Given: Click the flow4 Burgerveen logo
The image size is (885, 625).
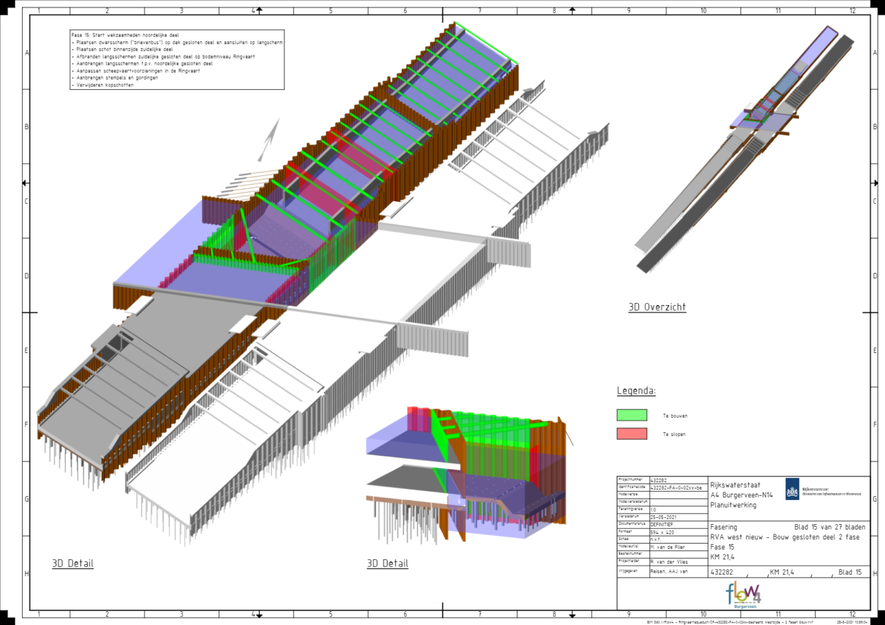Looking at the screenshot, I should coord(744,595).
